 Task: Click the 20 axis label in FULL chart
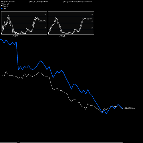92,28
